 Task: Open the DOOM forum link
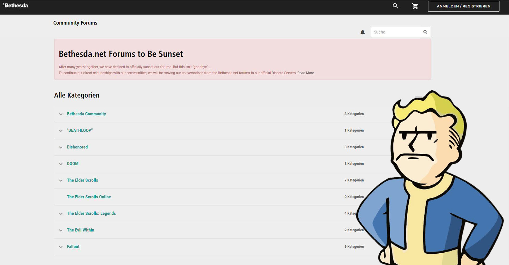[x=73, y=164]
